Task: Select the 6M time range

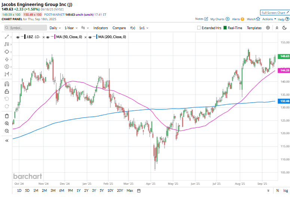Action: pyautogui.click(x=62, y=191)
